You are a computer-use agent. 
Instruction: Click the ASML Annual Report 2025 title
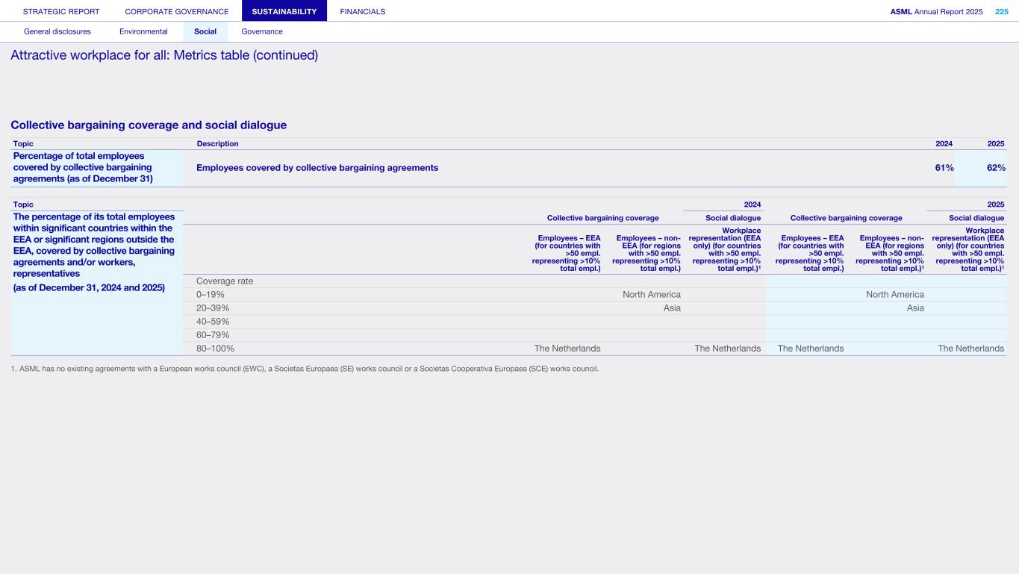click(x=936, y=11)
